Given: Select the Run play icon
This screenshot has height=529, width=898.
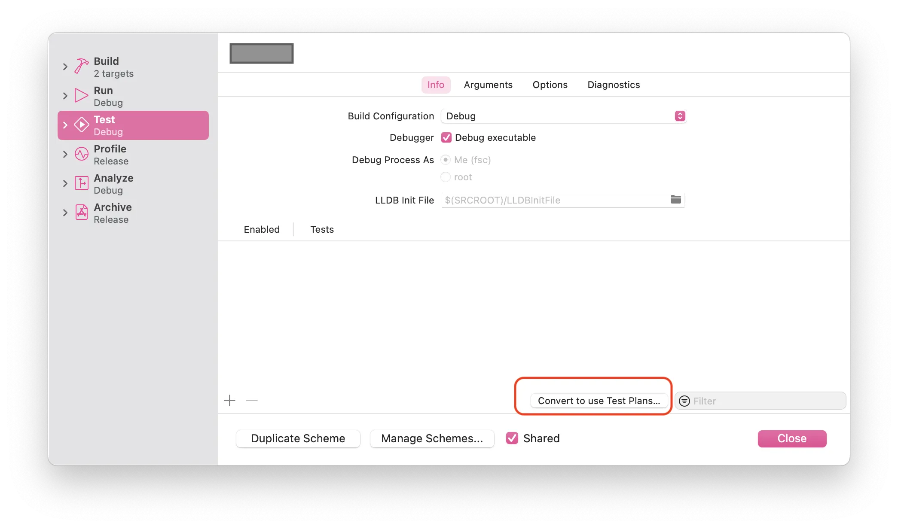Looking at the screenshot, I should (x=81, y=95).
